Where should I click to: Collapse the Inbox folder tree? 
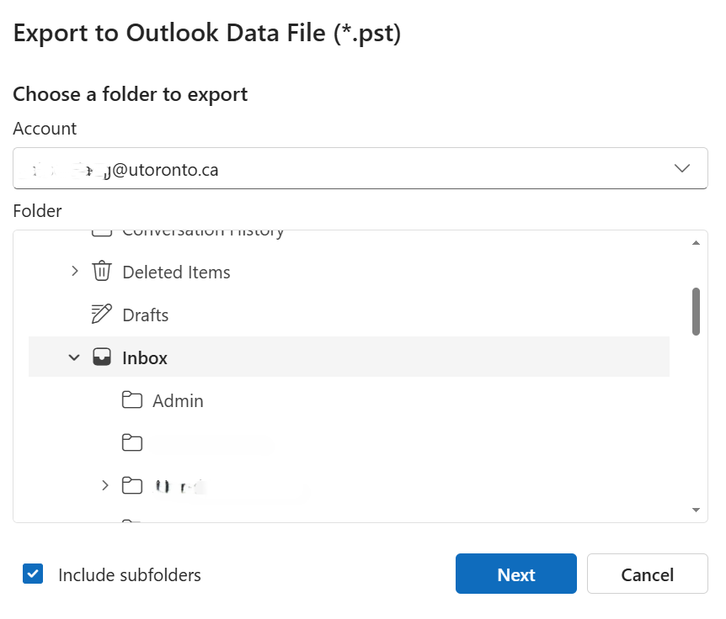pos(74,357)
